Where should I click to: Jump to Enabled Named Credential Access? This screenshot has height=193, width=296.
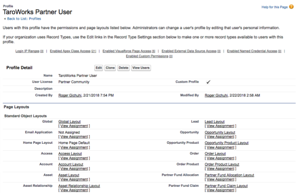(x=252, y=51)
